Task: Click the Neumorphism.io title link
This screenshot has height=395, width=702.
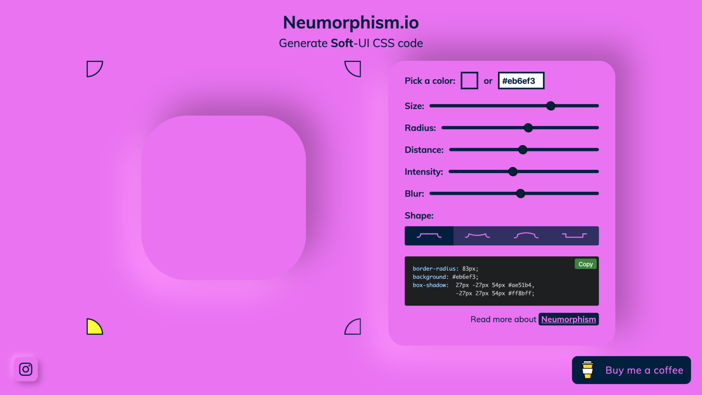Action: tap(351, 22)
